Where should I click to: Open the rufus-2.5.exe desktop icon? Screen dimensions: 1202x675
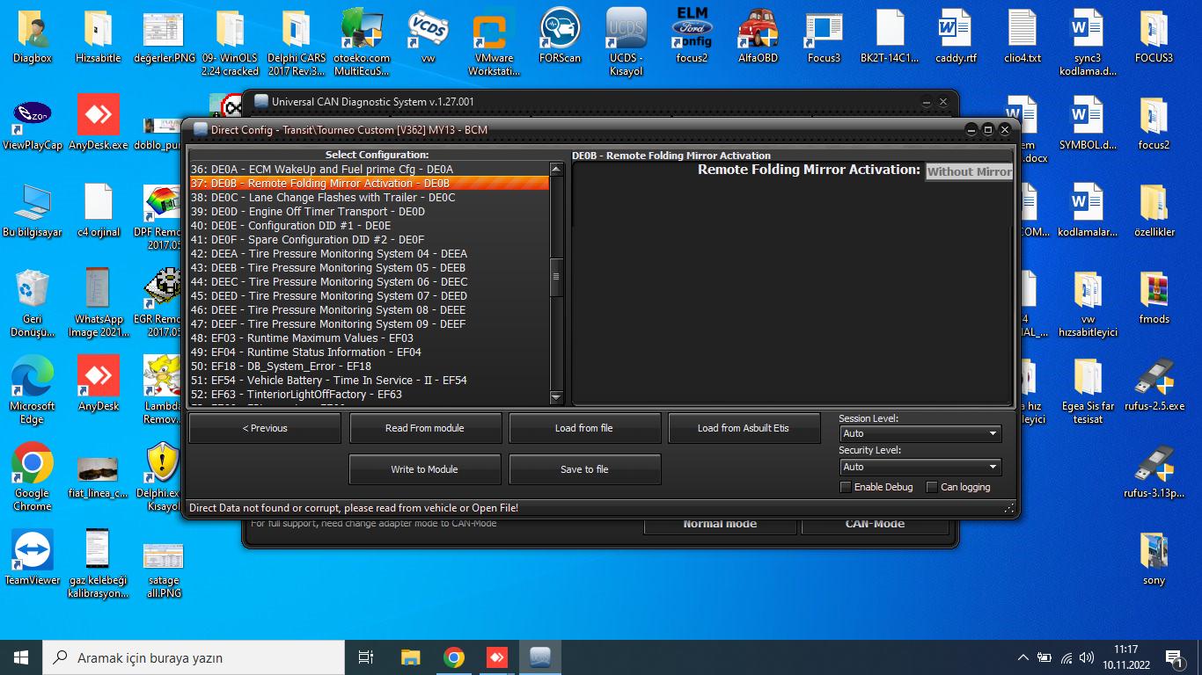tap(1154, 380)
